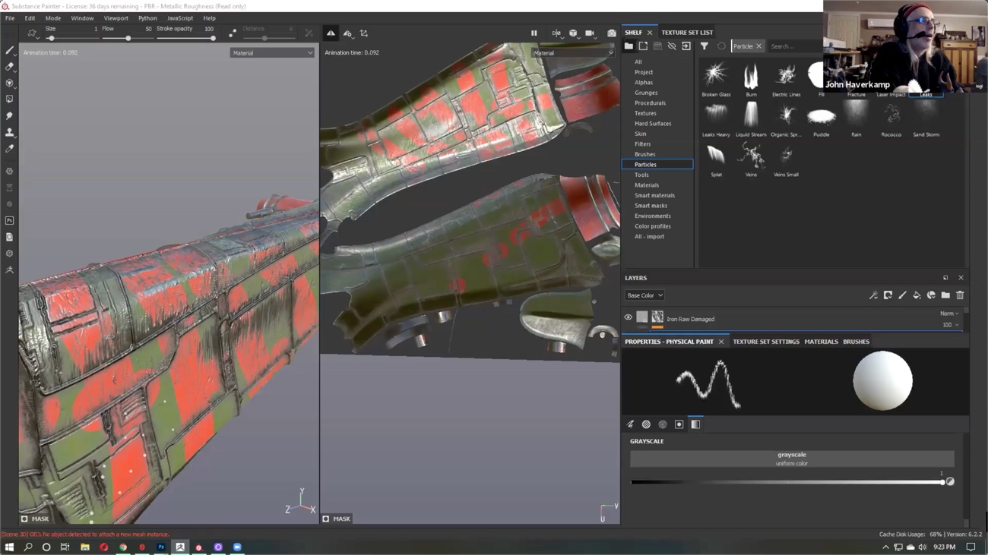Click the Delete layer trash icon
The image size is (988, 555).
[959, 295]
